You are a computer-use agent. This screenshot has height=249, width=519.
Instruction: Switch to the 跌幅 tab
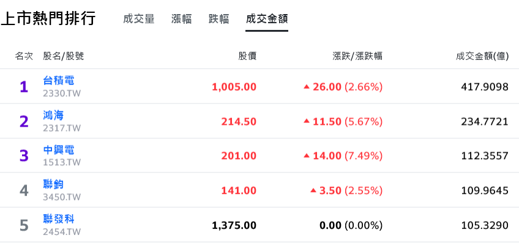(x=218, y=19)
